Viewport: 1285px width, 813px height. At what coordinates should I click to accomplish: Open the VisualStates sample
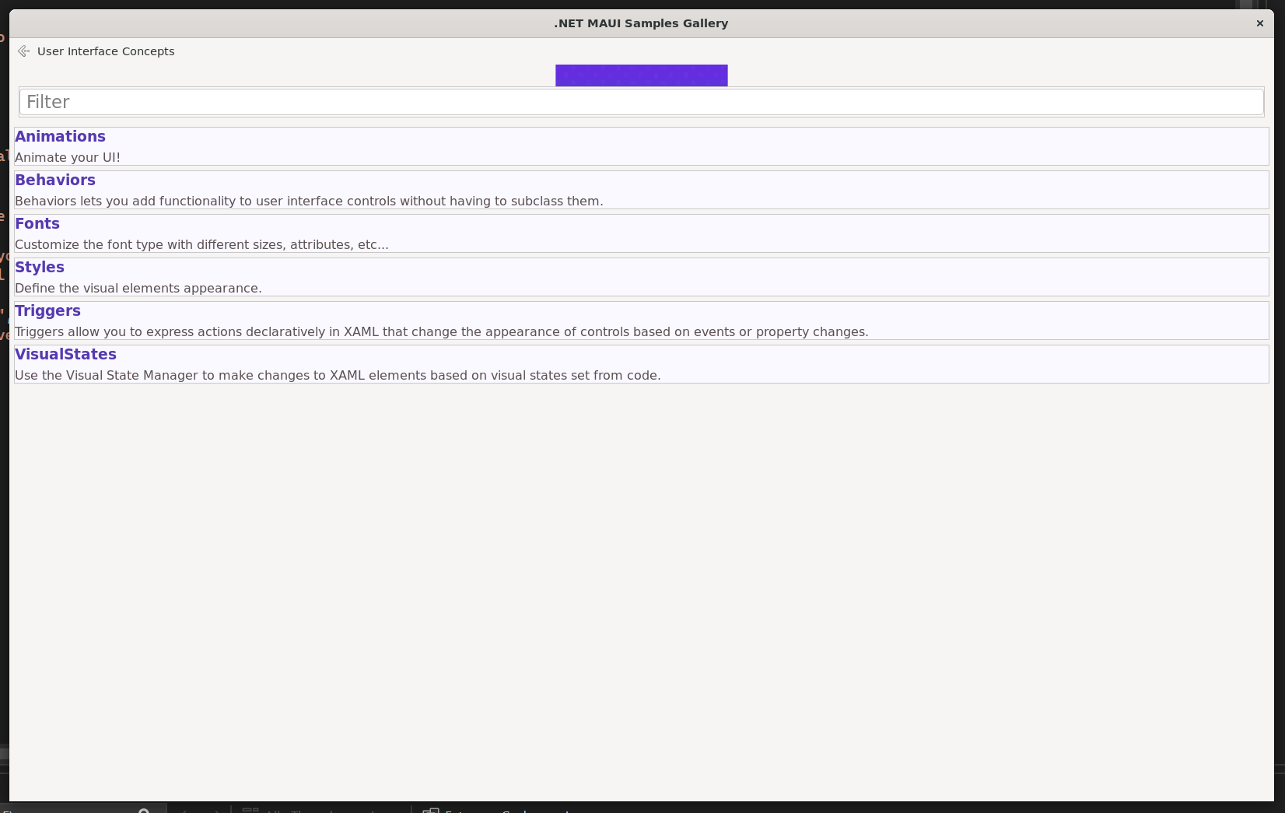pyautogui.click(x=65, y=355)
